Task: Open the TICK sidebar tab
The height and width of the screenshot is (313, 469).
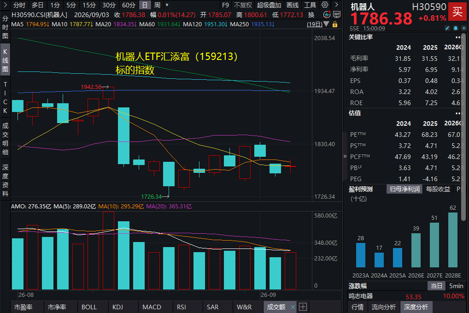Action: click(x=5, y=98)
